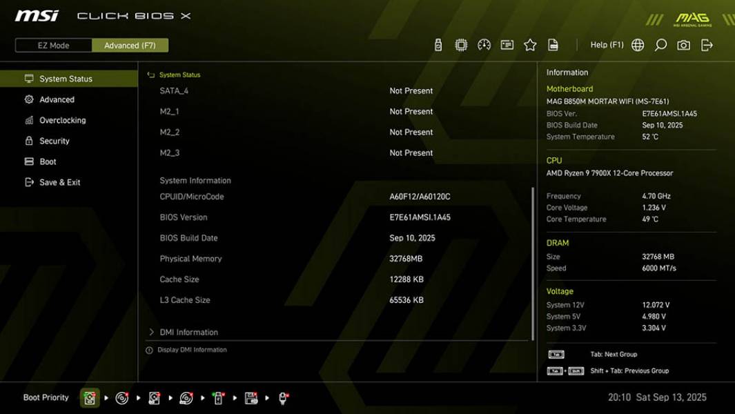The image size is (735, 414).
Task: Change BIOS language via the globe icon
Action: tap(638, 44)
